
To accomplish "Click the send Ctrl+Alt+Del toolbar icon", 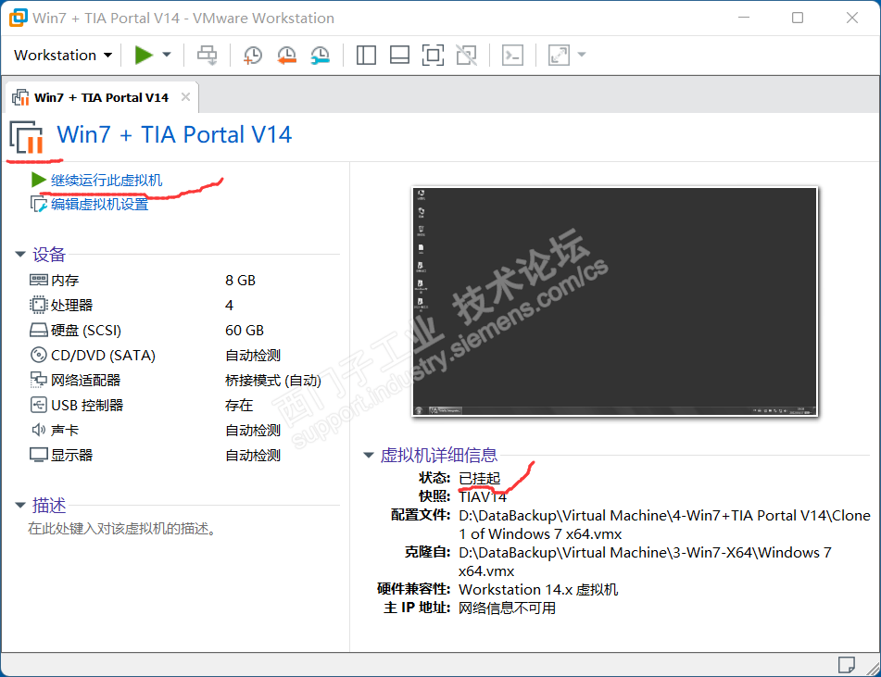I will 208,55.
